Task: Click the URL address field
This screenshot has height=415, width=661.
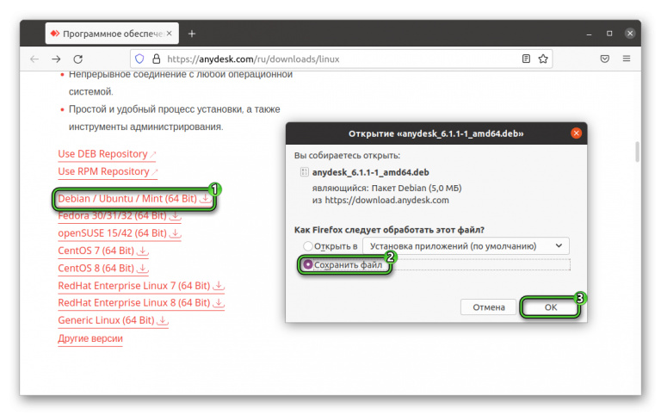Action: [x=342, y=59]
